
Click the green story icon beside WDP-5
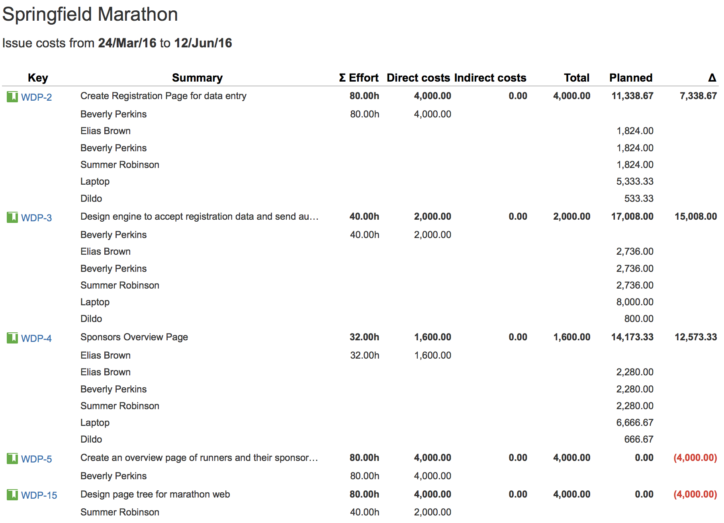[x=12, y=459]
